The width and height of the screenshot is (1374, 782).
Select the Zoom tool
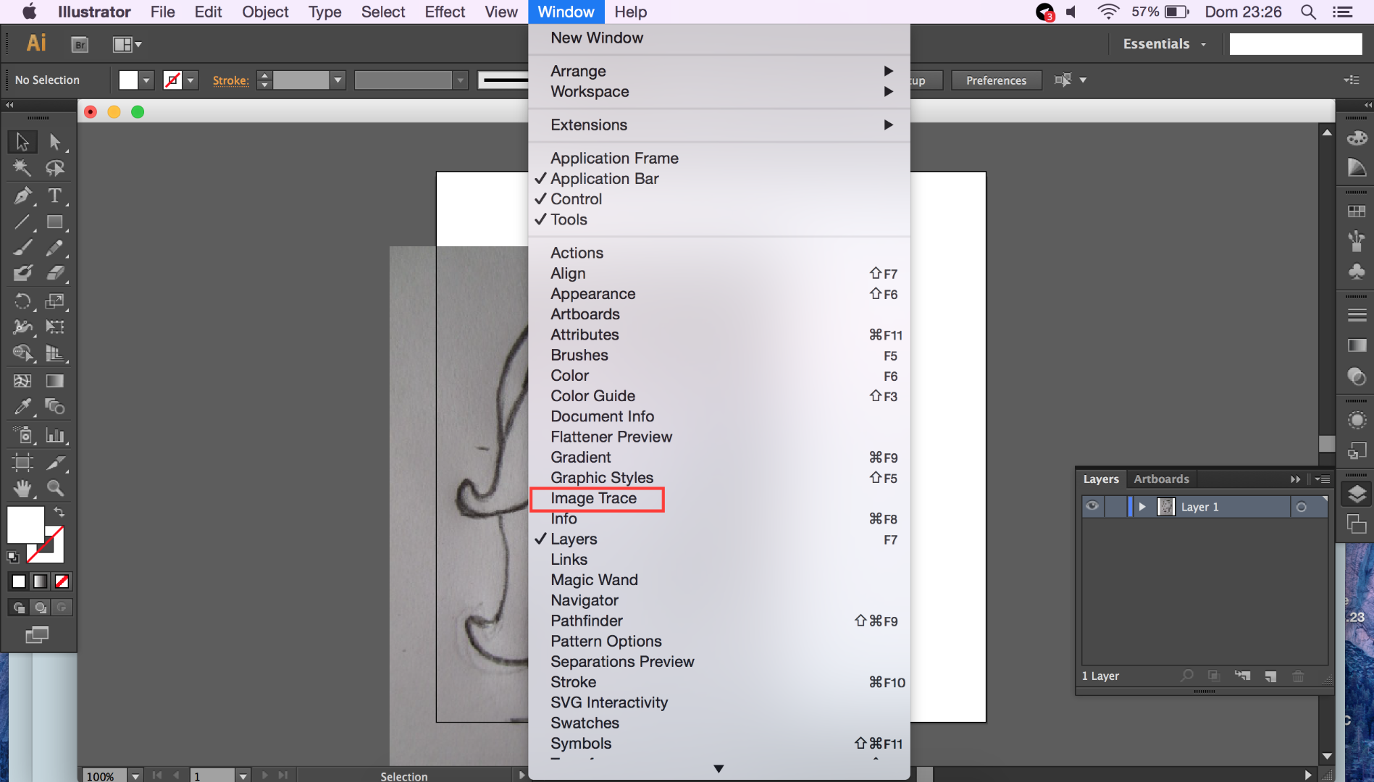coord(55,489)
